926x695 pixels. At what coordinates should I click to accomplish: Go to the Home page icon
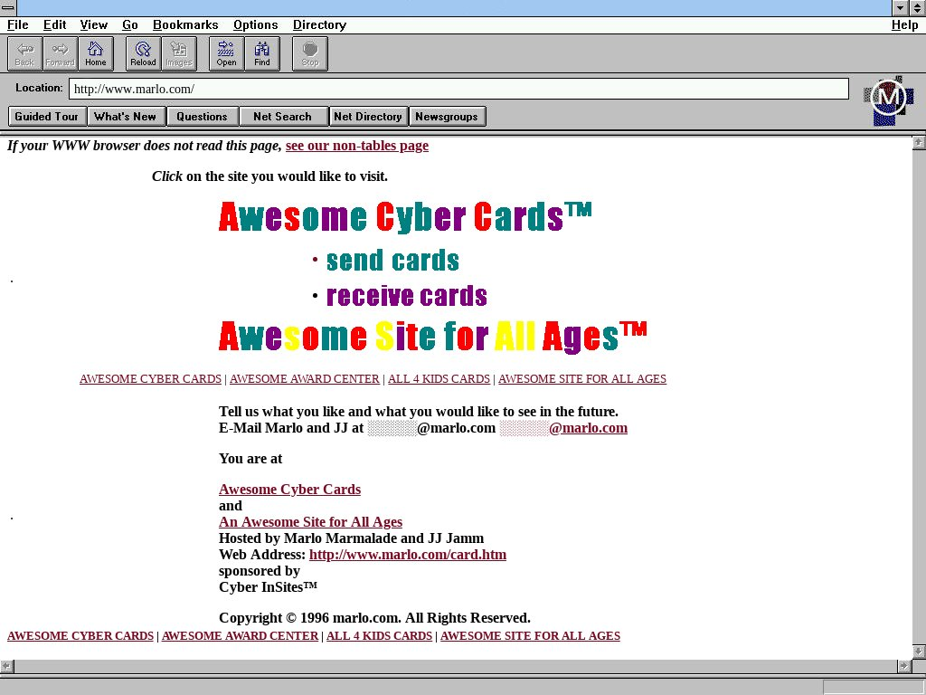pyautogui.click(x=95, y=53)
